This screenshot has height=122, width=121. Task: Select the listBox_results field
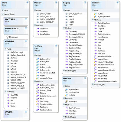tap(46, 67)
